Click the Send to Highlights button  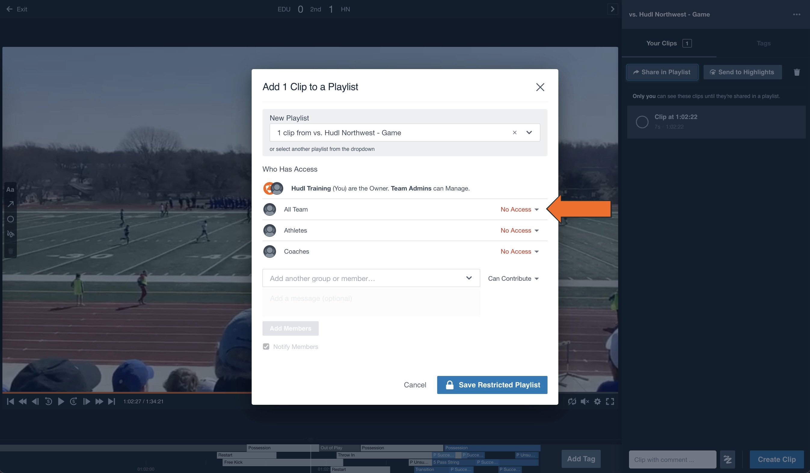[x=742, y=72]
